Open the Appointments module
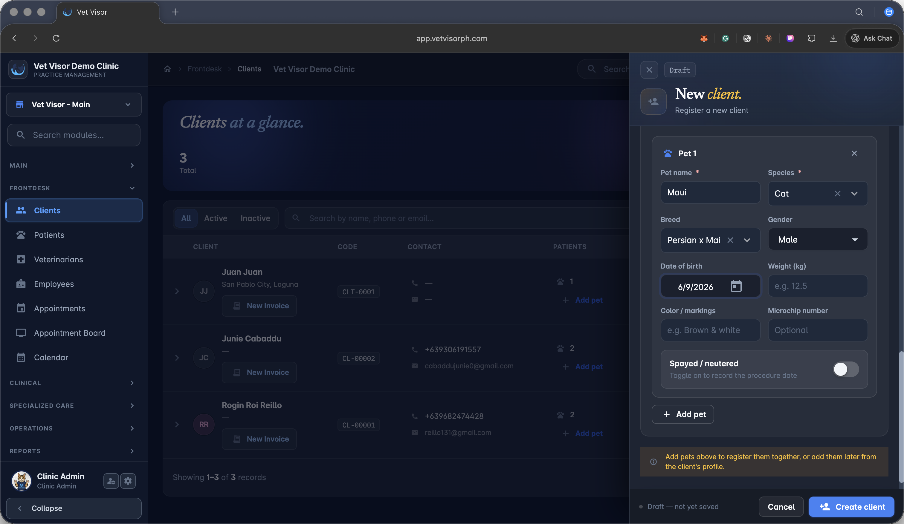The image size is (904, 524). pyautogui.click(x=74, y=309)
